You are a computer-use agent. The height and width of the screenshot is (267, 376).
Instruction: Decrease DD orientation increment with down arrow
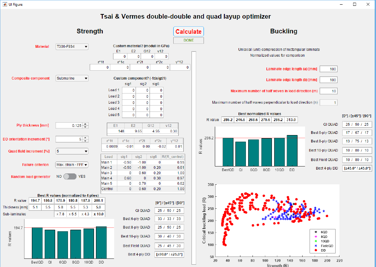coord(85,141)
